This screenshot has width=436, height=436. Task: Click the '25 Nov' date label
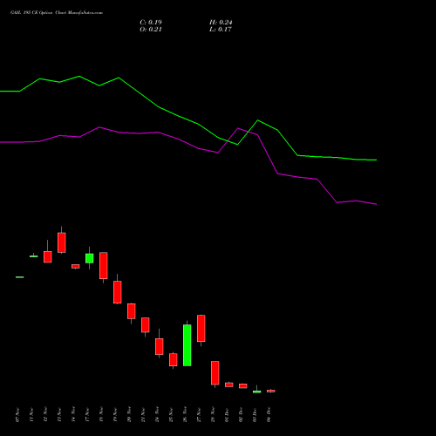tap(171, 415)
